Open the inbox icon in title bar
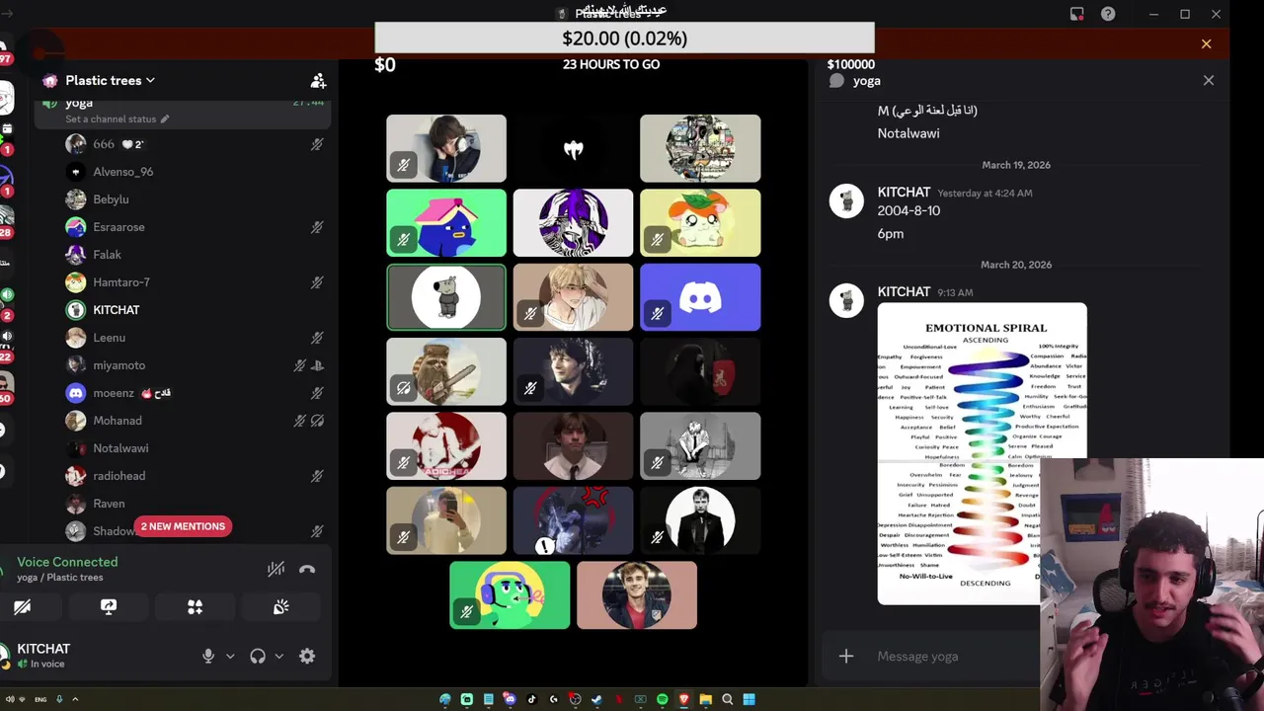The image size is (1264, 711). tap(1077, 14)
